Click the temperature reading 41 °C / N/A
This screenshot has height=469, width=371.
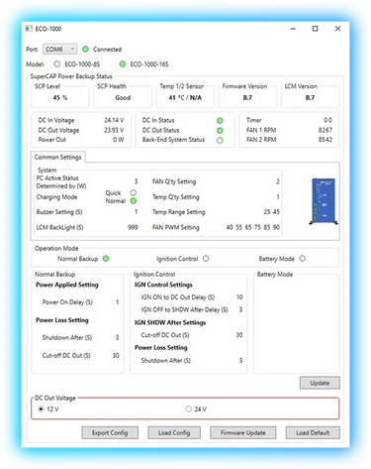click(185, 98)
